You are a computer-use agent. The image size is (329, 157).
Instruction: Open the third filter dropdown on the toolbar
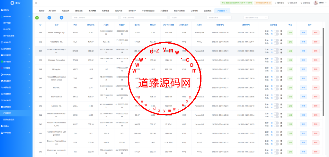256,18
